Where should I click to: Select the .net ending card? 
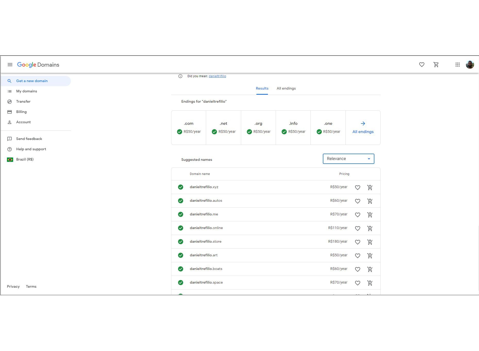pyautogui.click(x=223, y=128)
